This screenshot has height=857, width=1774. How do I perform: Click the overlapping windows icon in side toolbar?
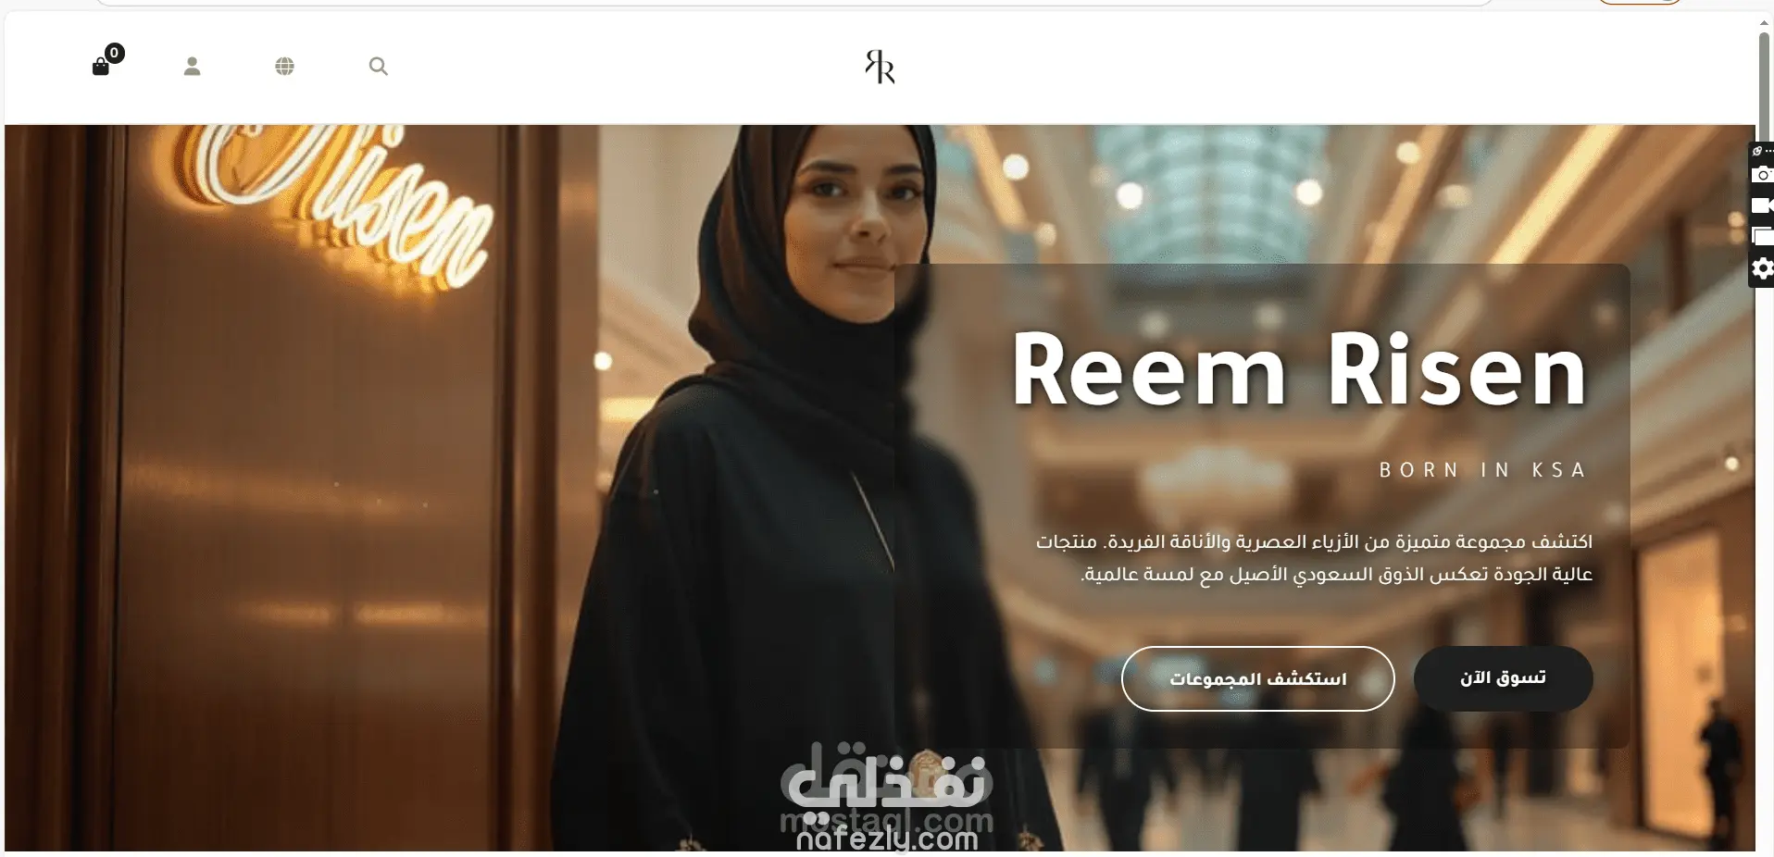click(1763, 236)
